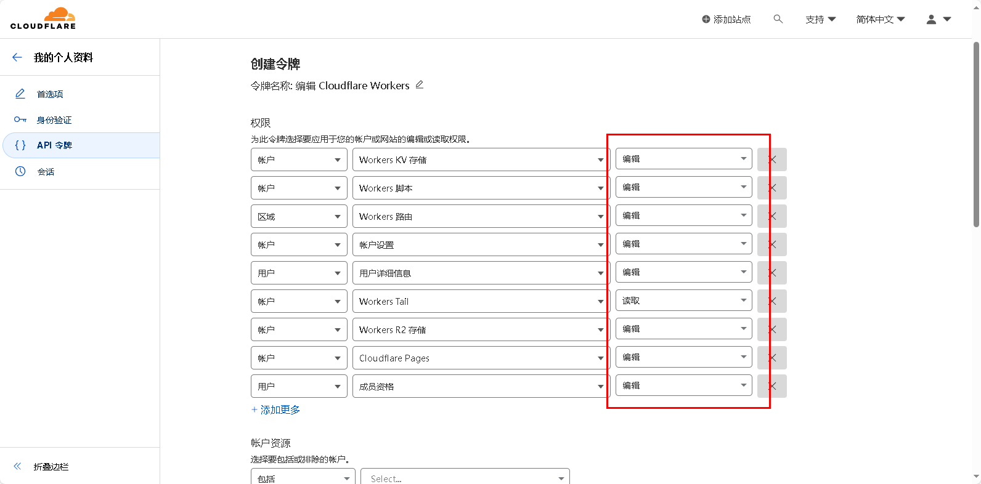Click the double-chevron collapse sidebar icon
Screen dimensions: 981x484
pos(17,466)
